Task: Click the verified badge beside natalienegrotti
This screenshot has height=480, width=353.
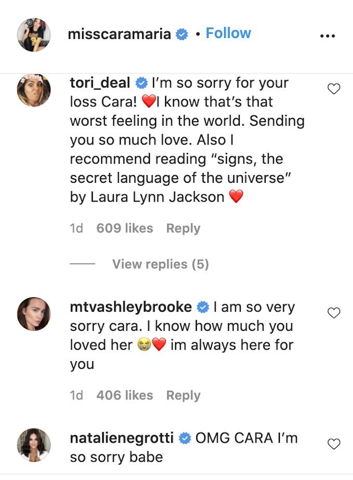Action: (x=185, y=438)
